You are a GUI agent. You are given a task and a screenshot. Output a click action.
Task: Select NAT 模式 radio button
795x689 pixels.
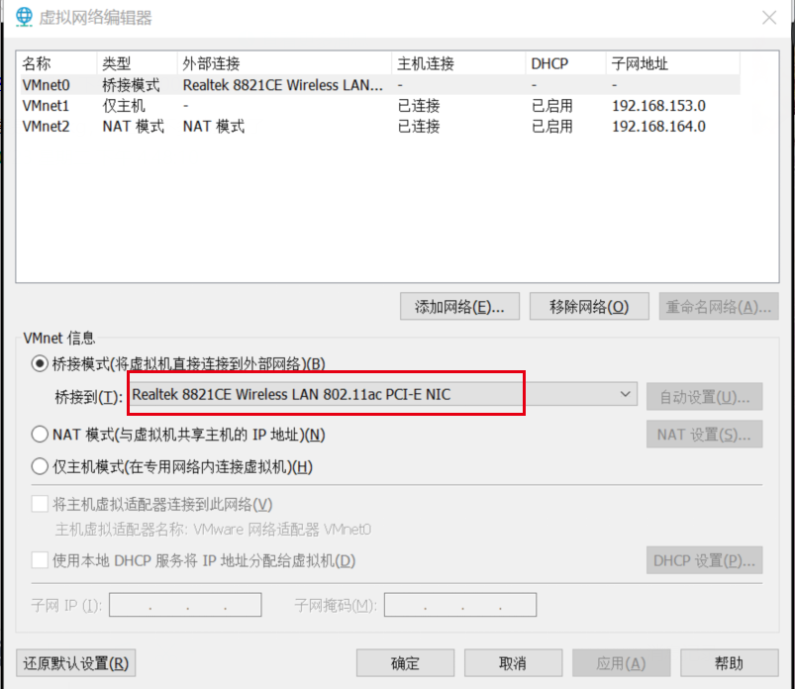coord(40,435)
